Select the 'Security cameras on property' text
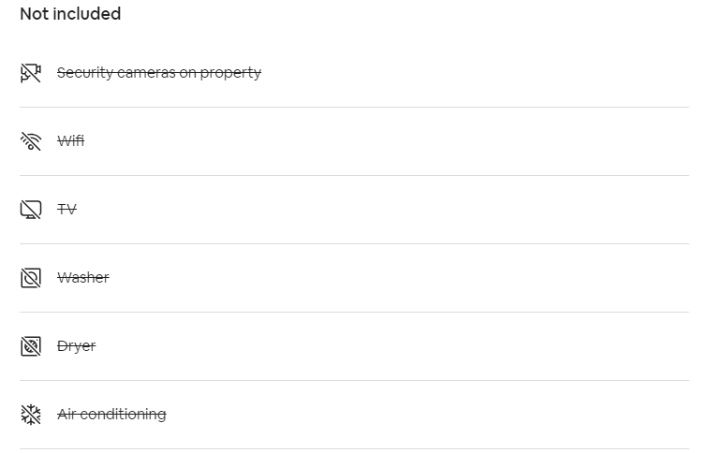The image size is (708, 453). 159,73
